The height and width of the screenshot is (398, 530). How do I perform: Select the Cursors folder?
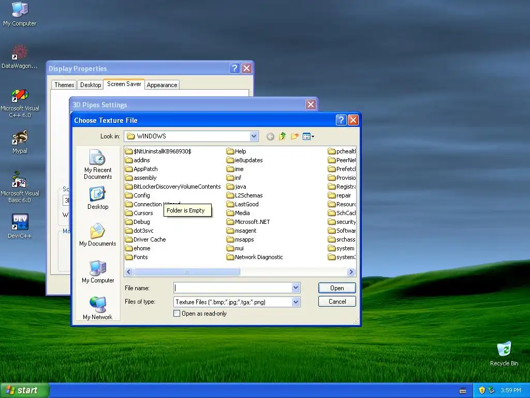pyautogui.click(x=139, y=213)
